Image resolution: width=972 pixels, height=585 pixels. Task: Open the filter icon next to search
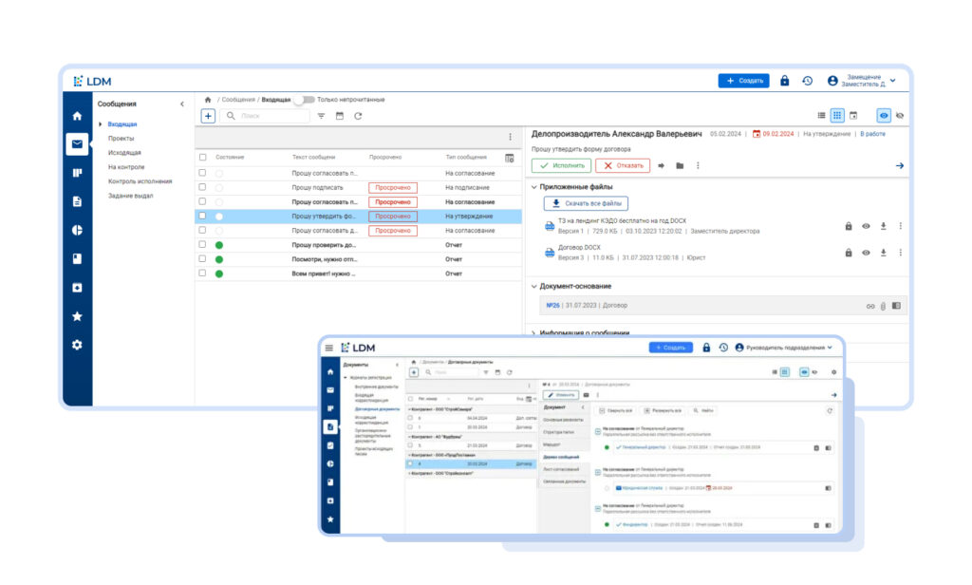[321, 116]
